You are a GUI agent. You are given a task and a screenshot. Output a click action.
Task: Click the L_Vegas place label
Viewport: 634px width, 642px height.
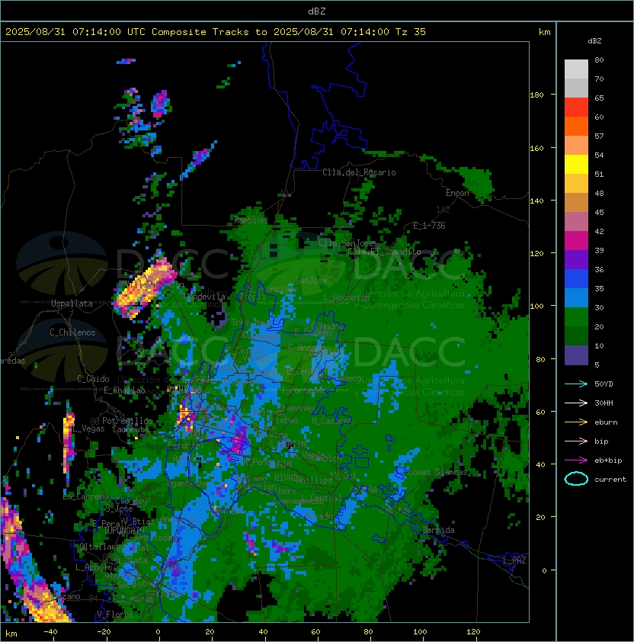[x=88, y=429]
